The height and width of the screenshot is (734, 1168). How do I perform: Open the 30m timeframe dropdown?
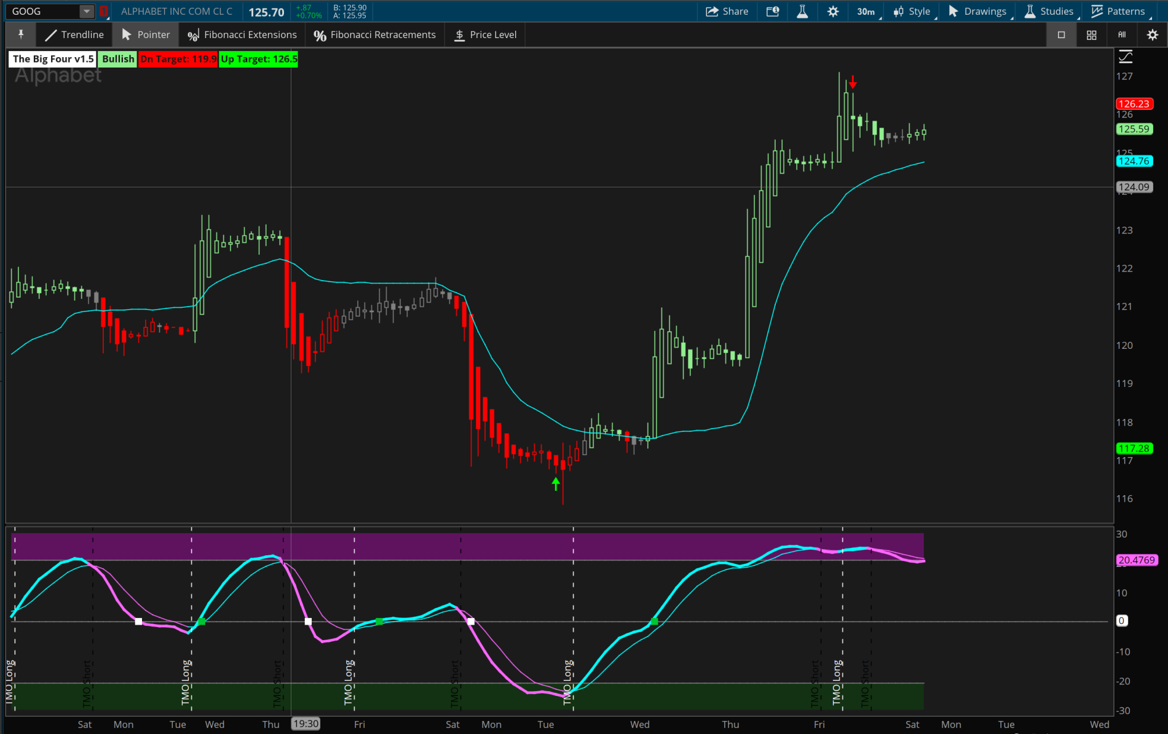[x=867, y=12]
